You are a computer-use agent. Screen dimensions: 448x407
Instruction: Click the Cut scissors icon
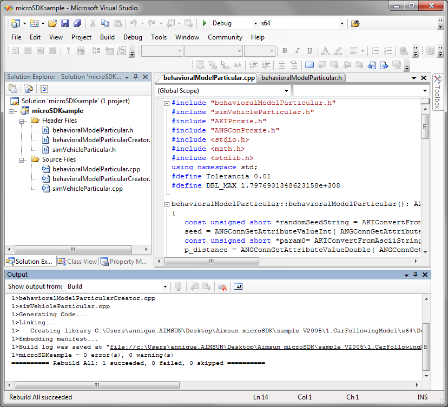point(93,23)
